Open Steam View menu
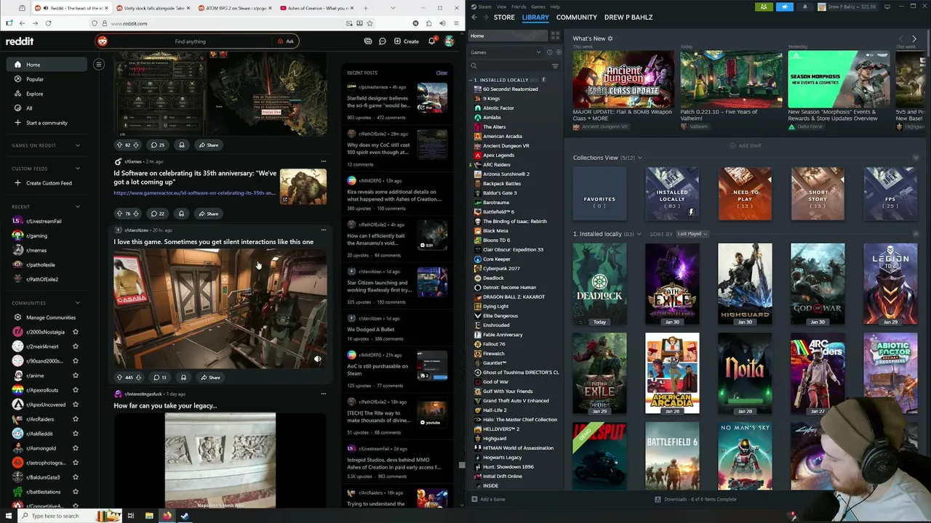The height and width of the screenshot is (523, 931). 501,7
